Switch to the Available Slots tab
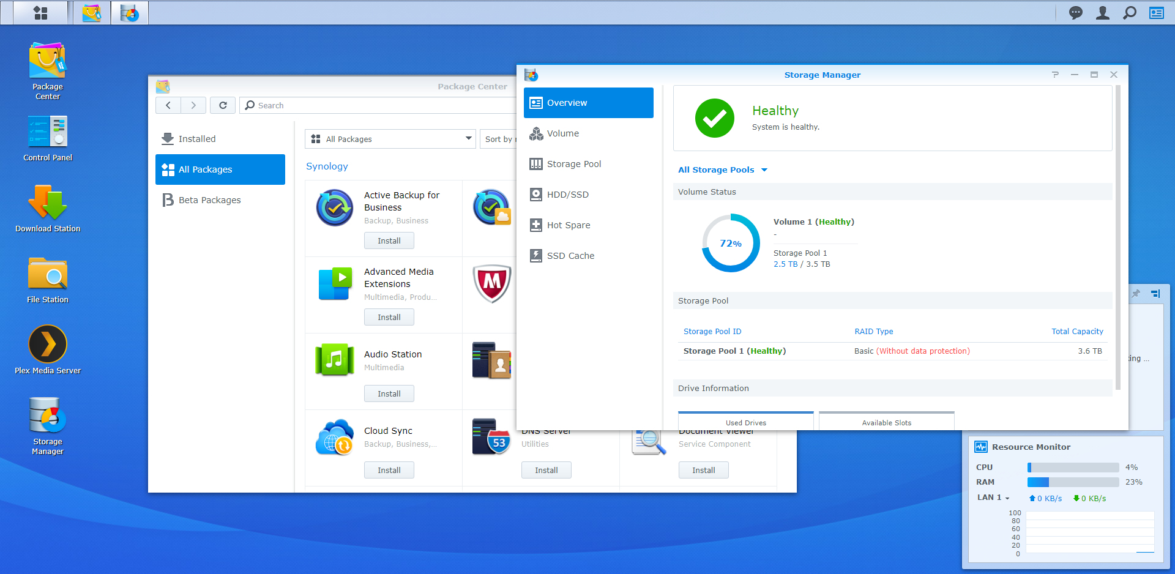Viewport: 1175px width, 574px height. 886,422
